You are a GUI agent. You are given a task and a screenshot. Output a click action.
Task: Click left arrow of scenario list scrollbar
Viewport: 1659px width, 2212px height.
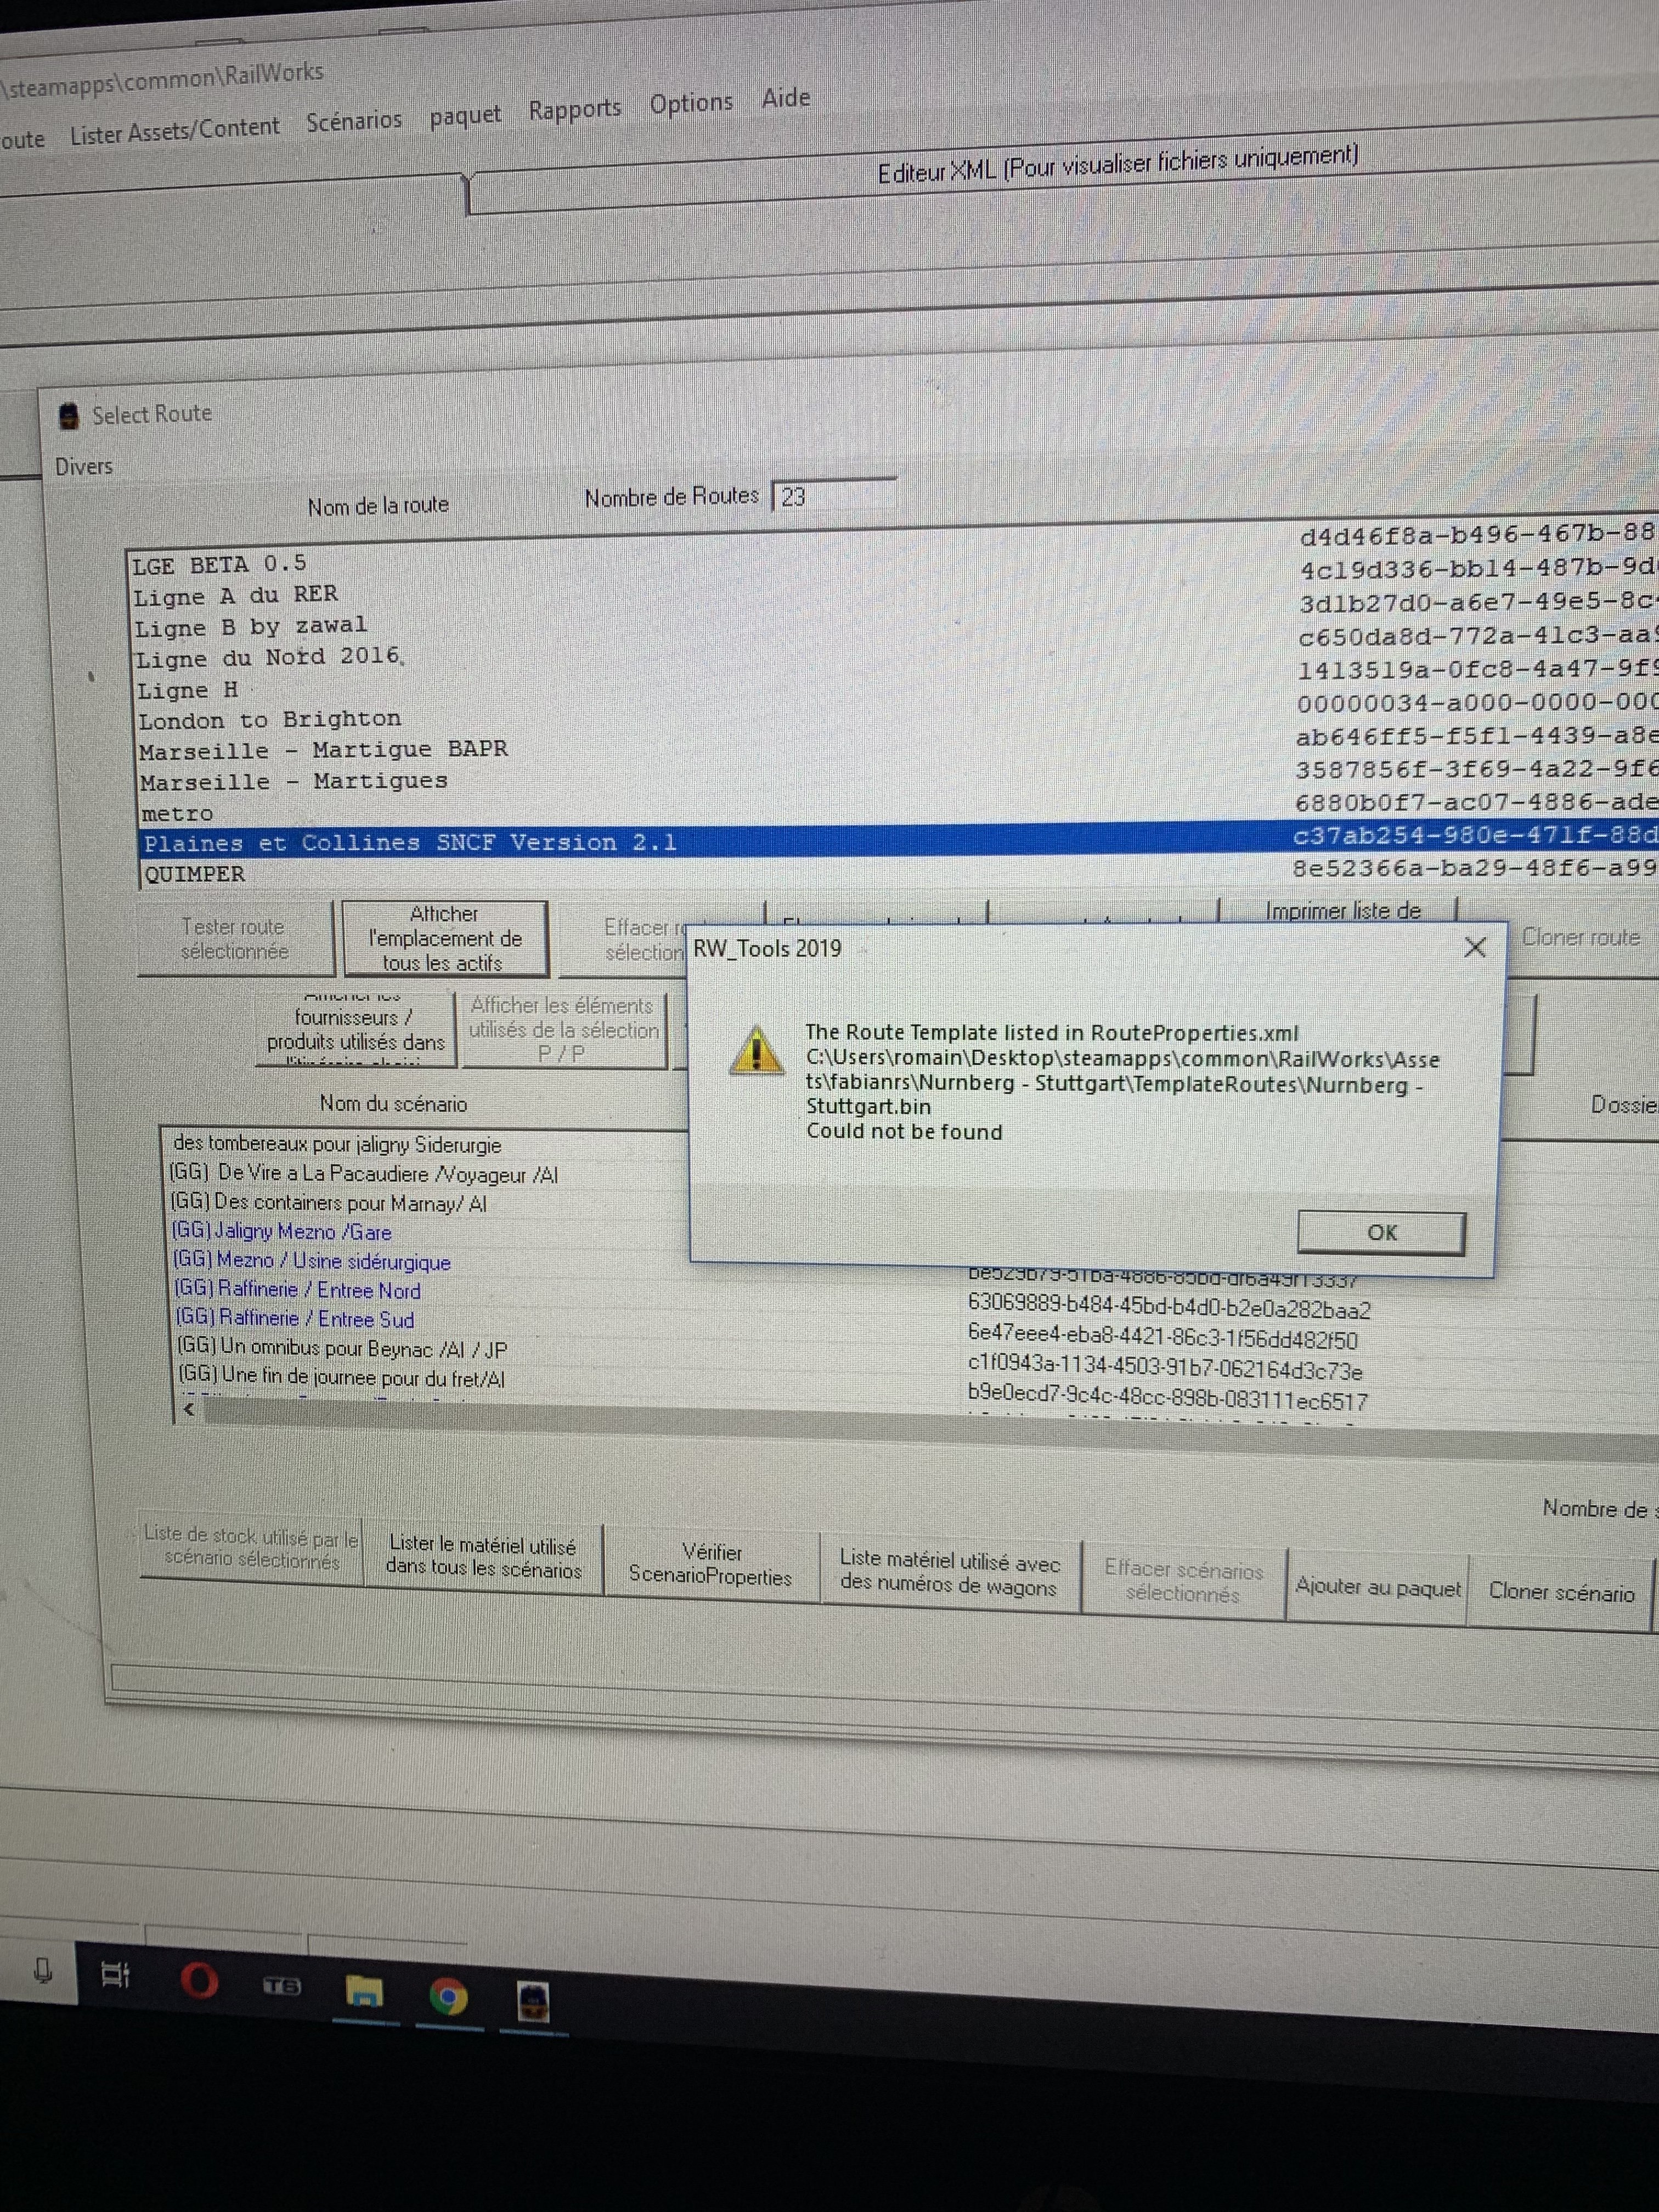[189, 1409]
